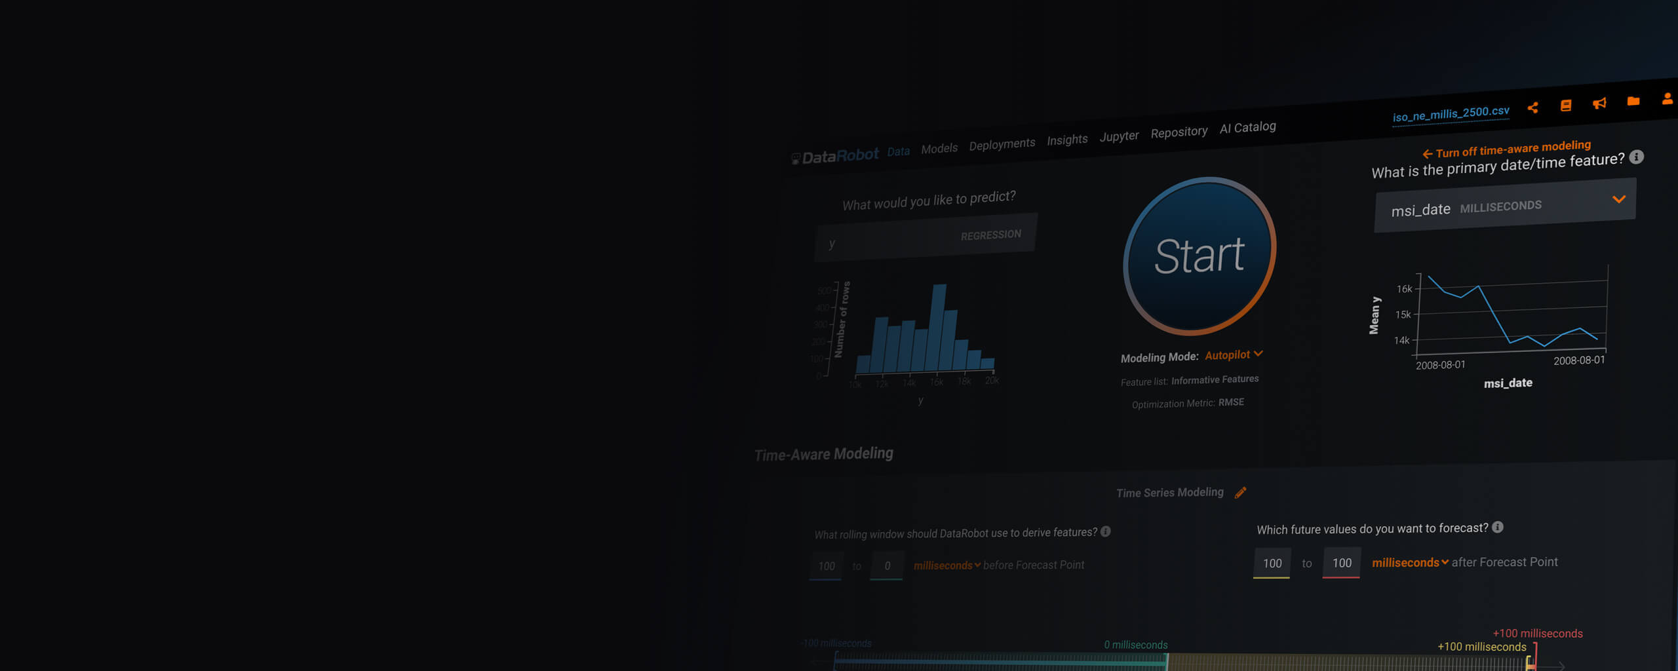1678x671 pixels.
Task: Click the 16k tick on Mean y axis
Action: (1404, 289)
